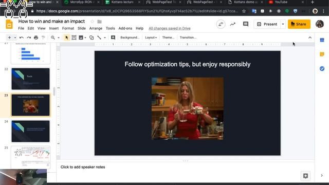The width and height of the screenshot is (329, 185).
Task: Open the comment history
Action: coord(246,24)
